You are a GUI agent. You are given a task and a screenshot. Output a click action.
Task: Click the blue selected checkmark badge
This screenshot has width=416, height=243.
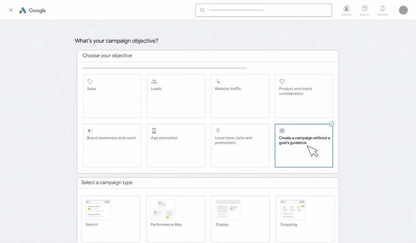331,124
